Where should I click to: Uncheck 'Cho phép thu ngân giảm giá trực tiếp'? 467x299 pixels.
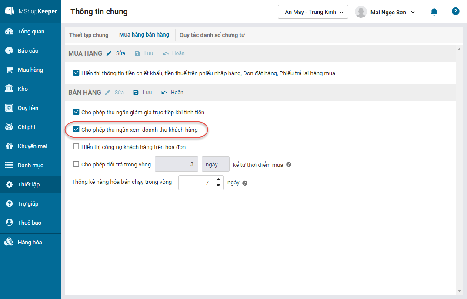coord(76,112)
